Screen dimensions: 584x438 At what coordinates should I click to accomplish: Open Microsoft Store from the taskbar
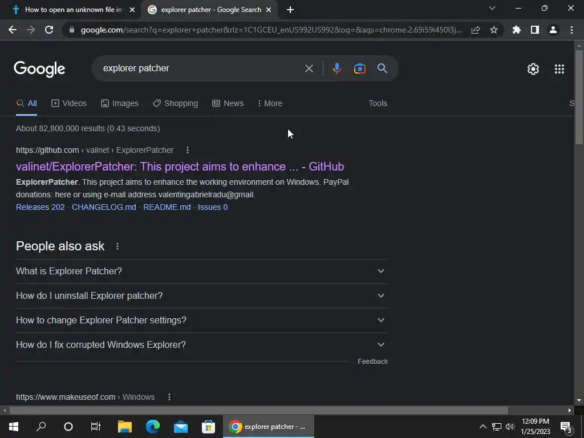coord(208,427)
